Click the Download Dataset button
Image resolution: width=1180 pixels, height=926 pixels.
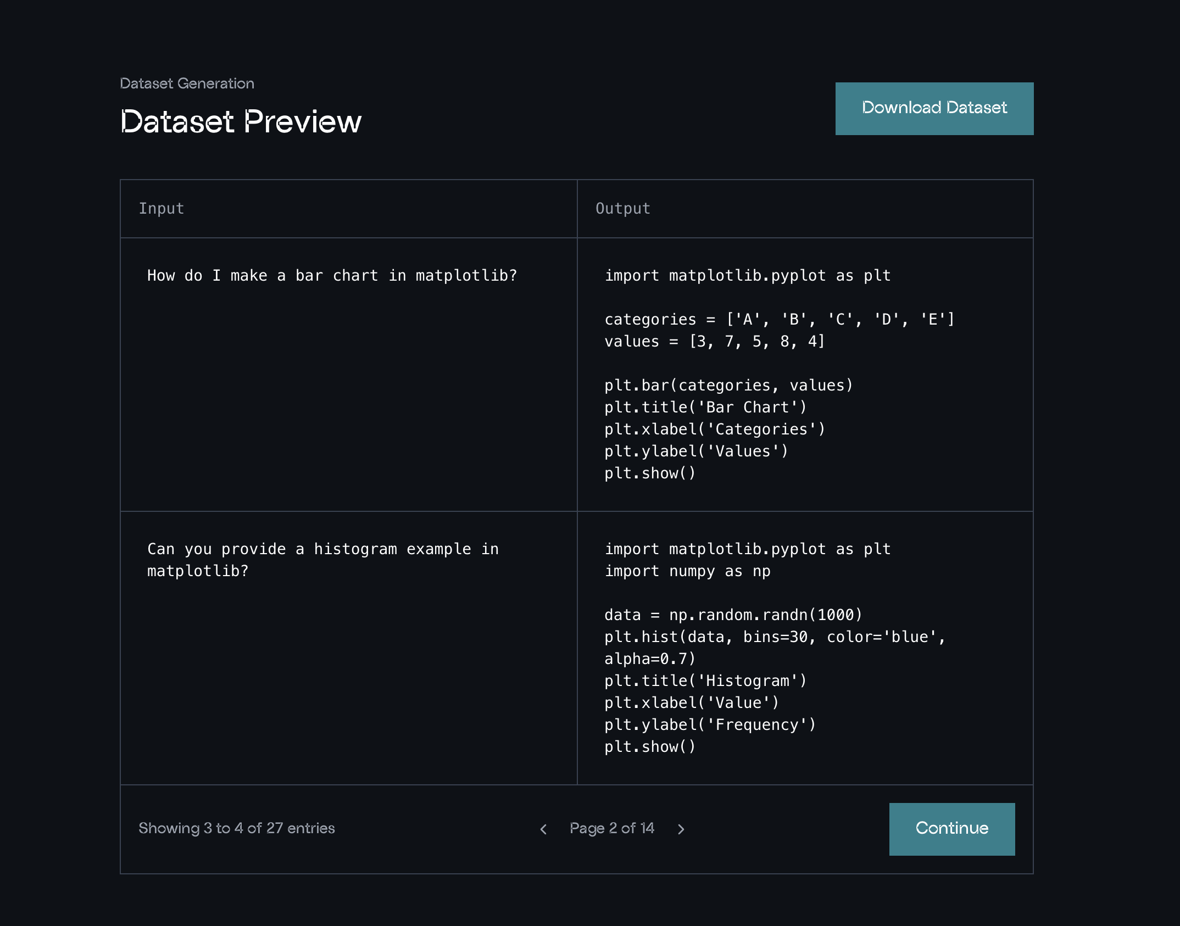point(934,108)
